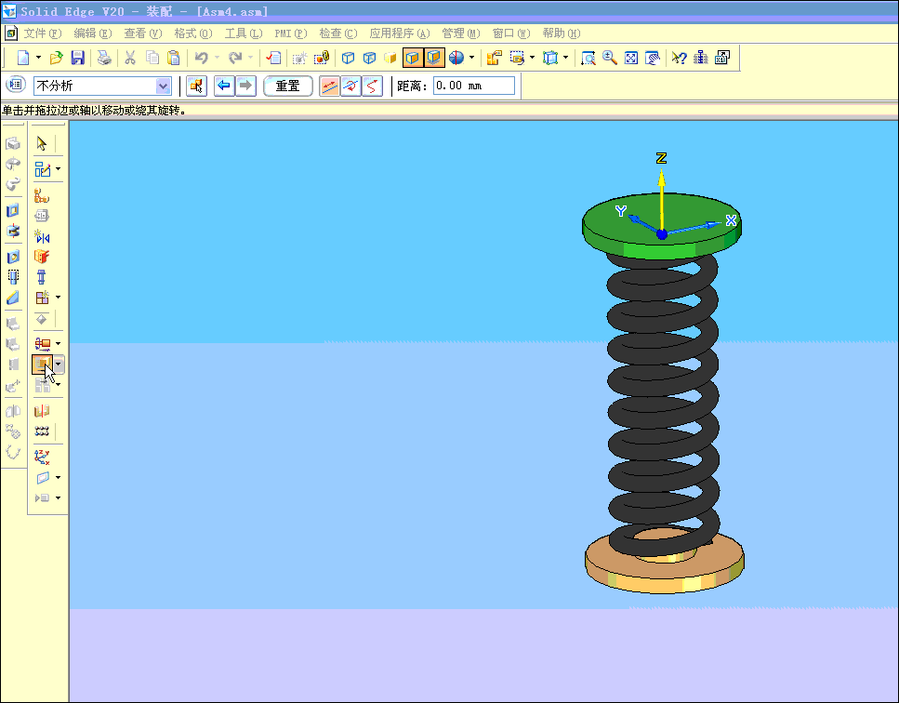Click the 距离 distance input field

pos(473,86)
